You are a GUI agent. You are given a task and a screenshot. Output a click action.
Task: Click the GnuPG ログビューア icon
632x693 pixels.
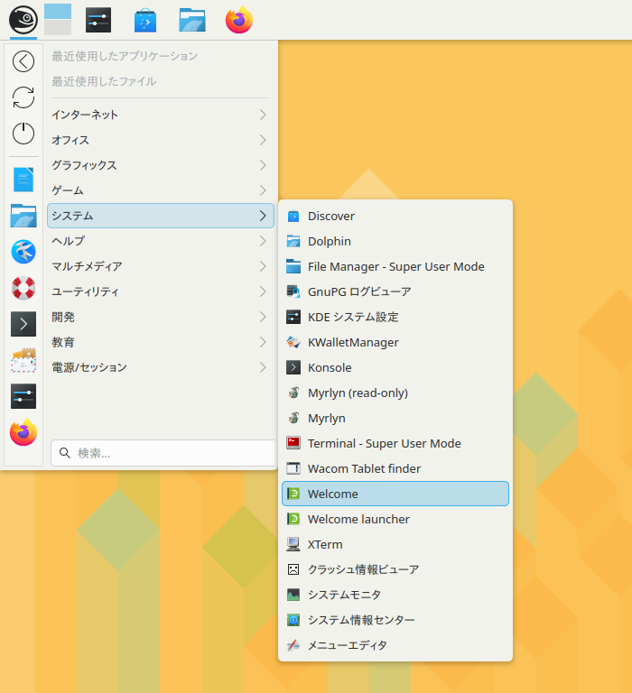[x=293, y=291]
